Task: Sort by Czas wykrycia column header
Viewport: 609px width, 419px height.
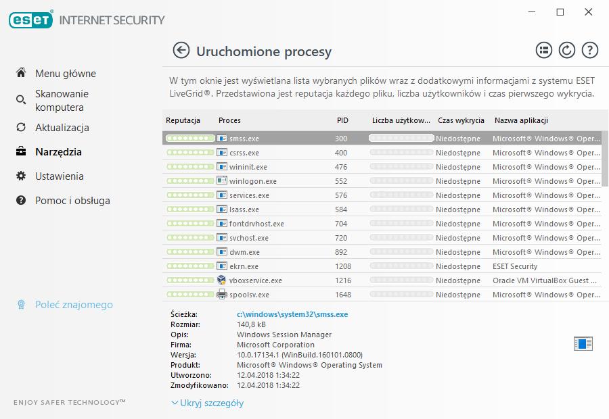Action: click(x=461, y=120)
